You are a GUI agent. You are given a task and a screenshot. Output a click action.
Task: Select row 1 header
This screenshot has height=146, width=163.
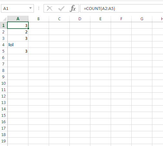pos(4,25)
